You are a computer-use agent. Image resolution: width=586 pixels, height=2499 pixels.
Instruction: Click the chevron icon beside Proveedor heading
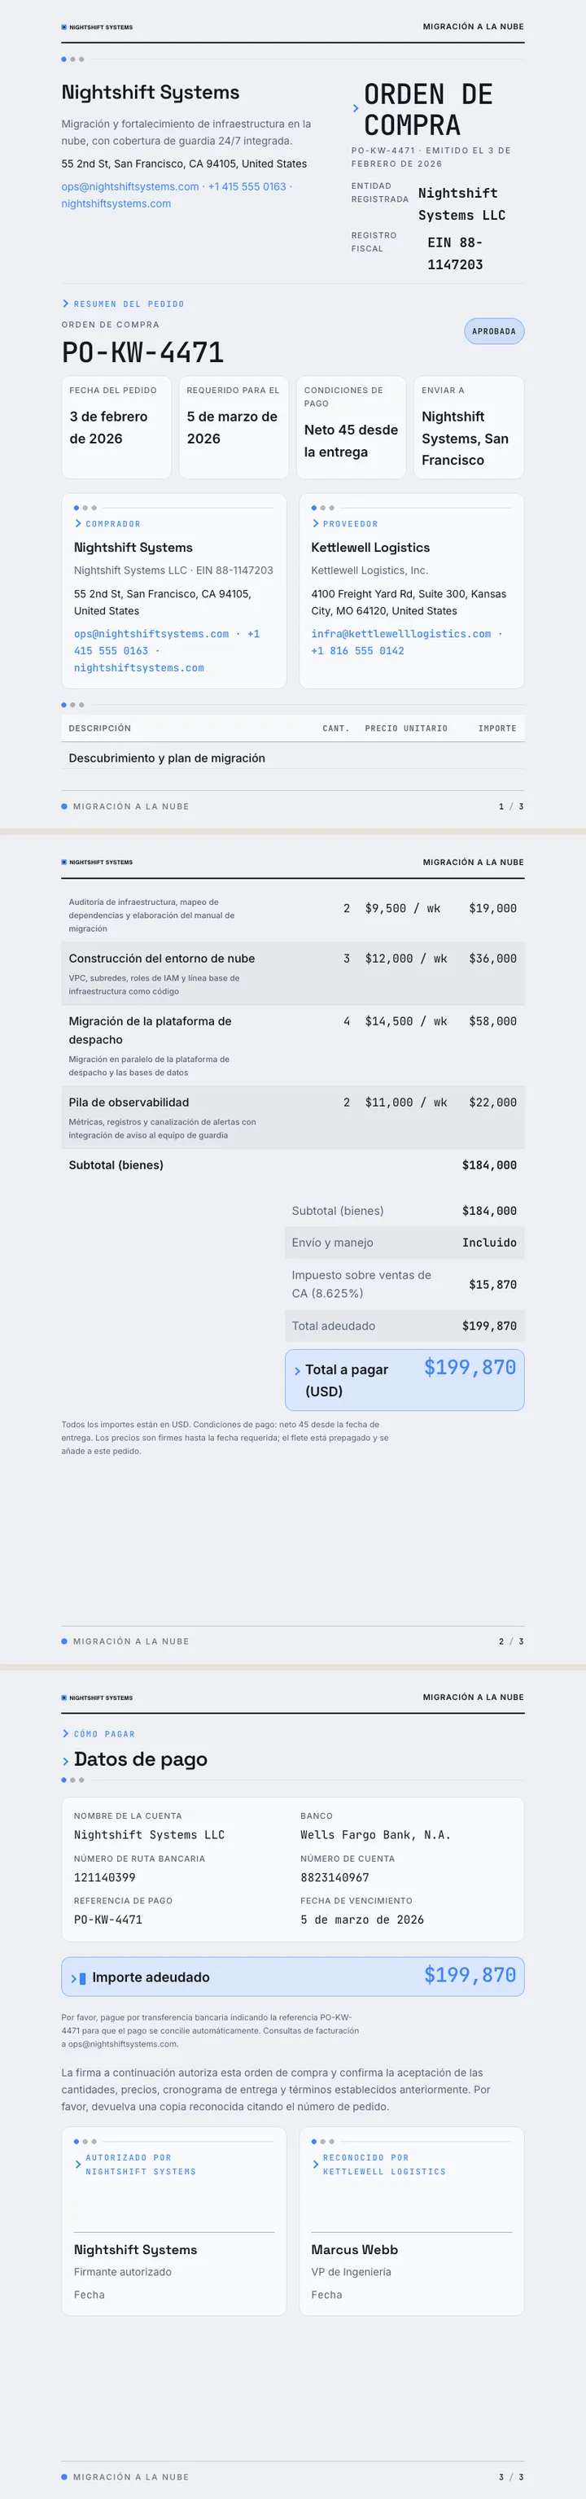tap(315, 524)
